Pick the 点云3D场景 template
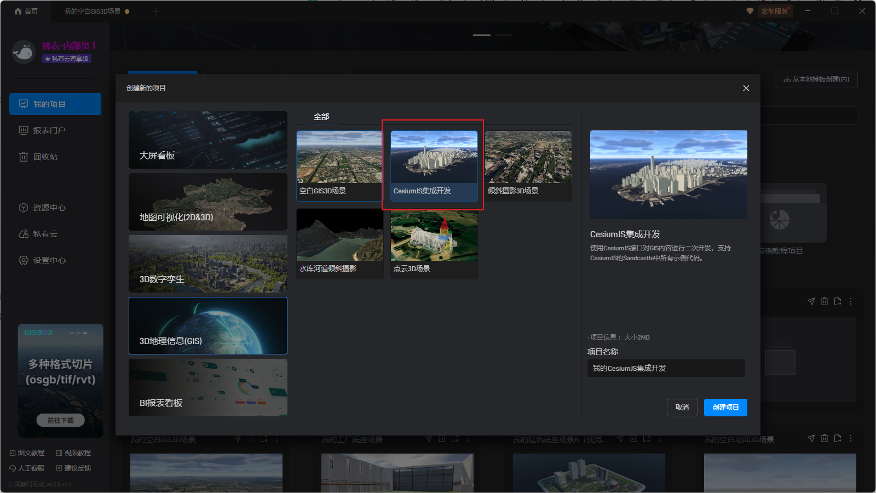The image size is (876, 493). (434, 243)
